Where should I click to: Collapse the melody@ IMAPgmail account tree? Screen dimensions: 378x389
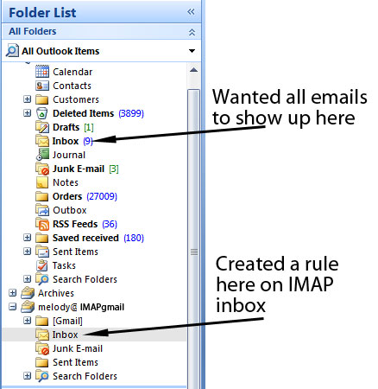coord(12,307)
